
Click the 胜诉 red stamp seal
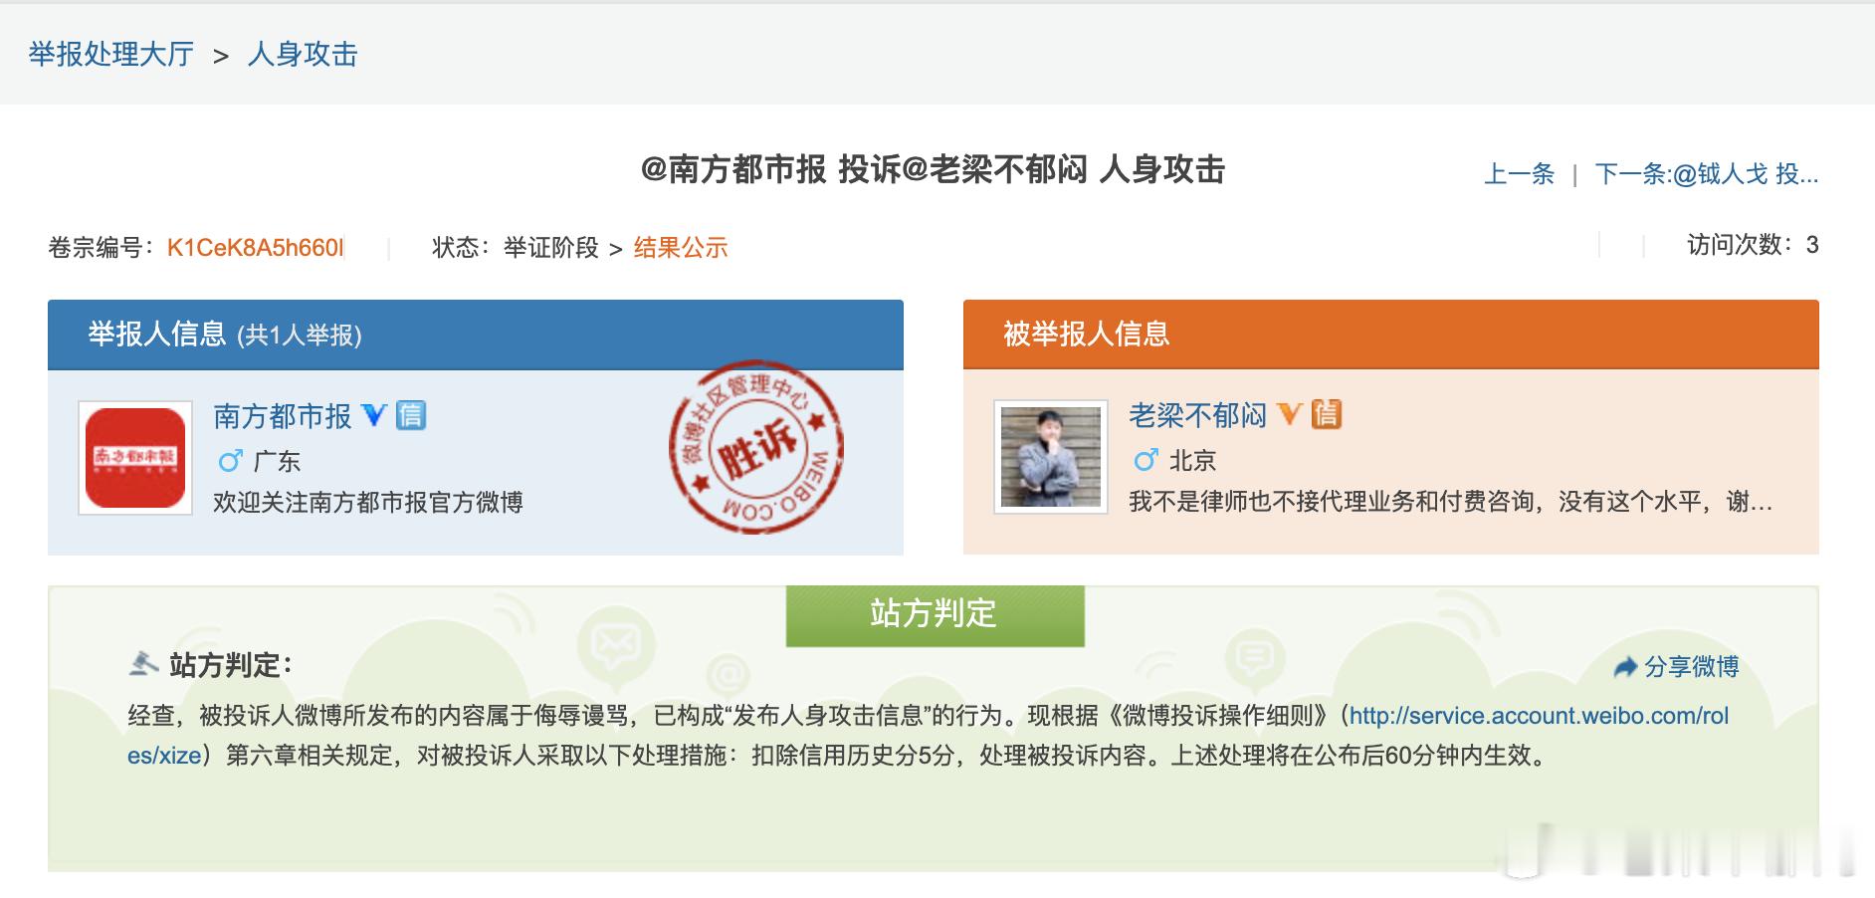[756, 447]
